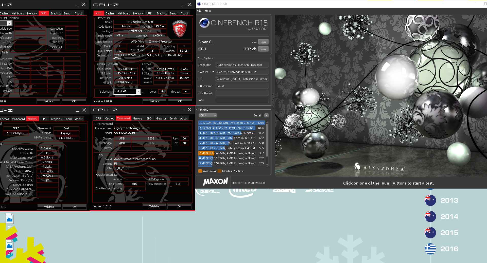Run the OpenGL benchmark

(263, 42)
